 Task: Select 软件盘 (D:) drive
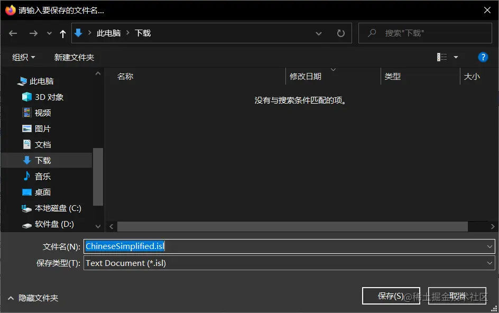(x=51, y=224)
